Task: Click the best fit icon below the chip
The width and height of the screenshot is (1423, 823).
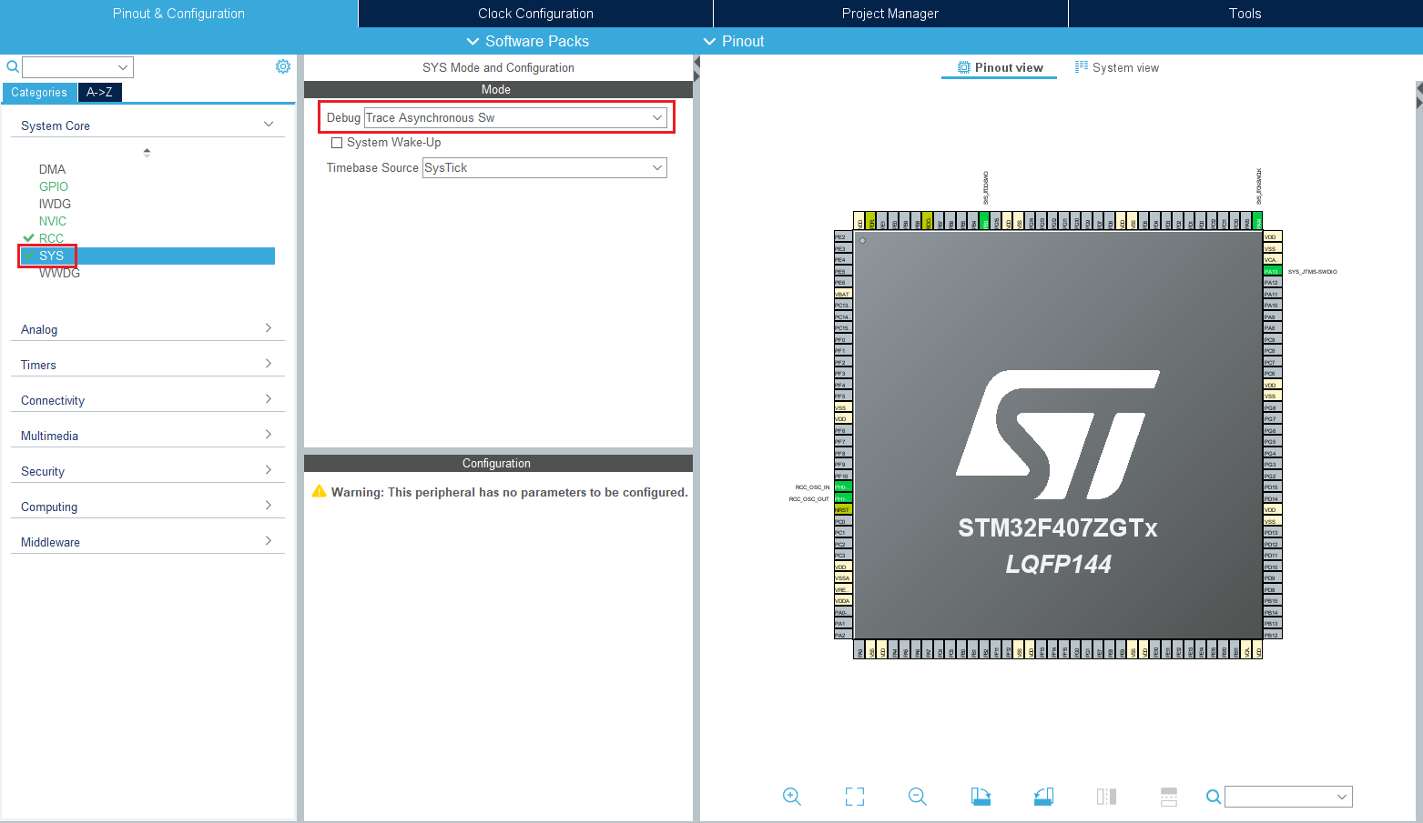Action: (x=854, y=796)
